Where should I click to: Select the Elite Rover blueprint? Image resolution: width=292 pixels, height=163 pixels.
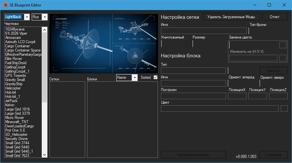23,59
